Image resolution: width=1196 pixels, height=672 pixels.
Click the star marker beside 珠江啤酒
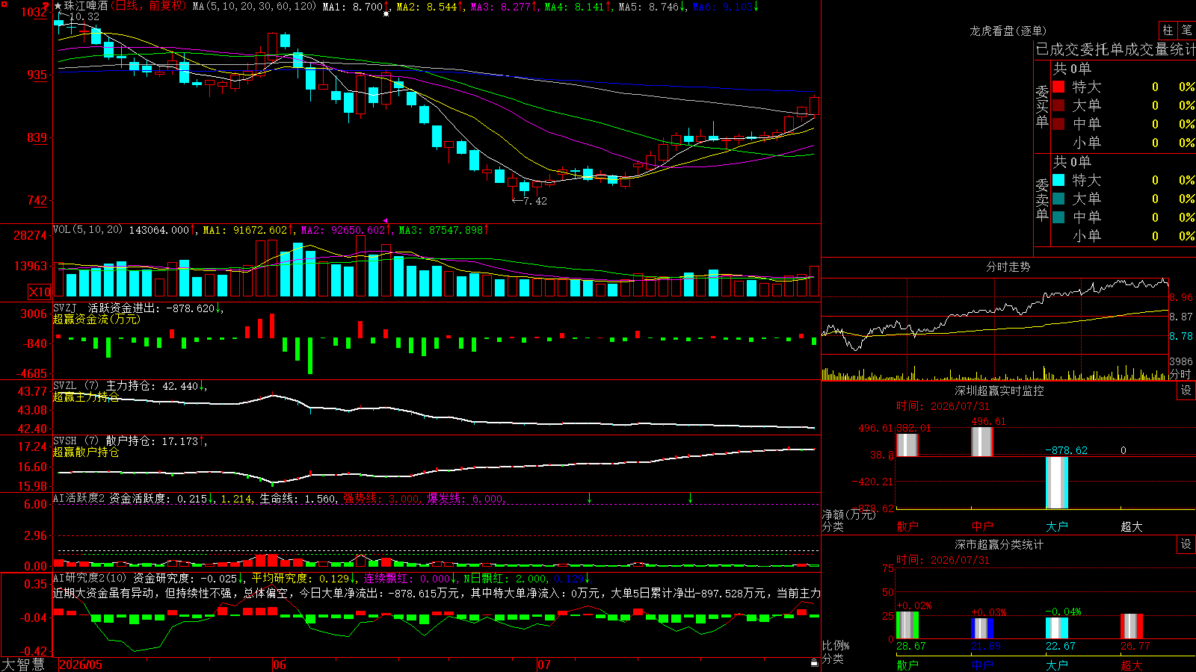58,6
